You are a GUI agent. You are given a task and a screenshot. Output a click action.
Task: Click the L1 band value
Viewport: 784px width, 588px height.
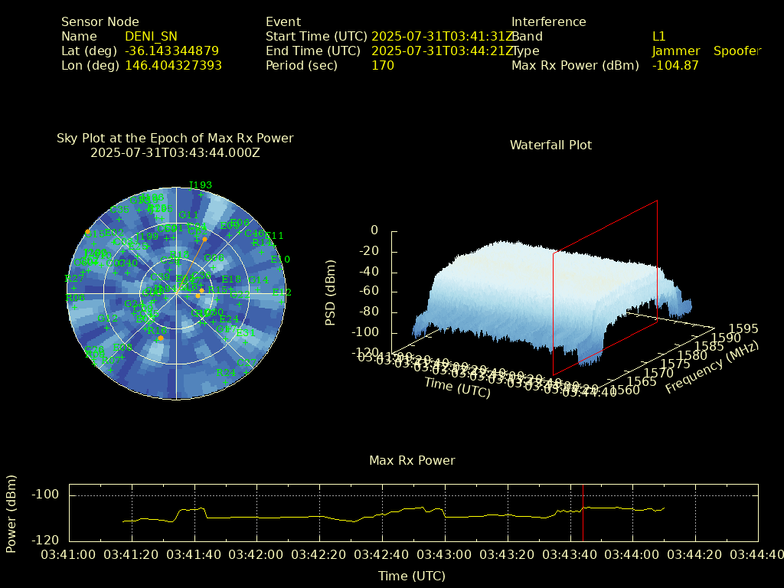pyautogui.click(x=658, y=36)
